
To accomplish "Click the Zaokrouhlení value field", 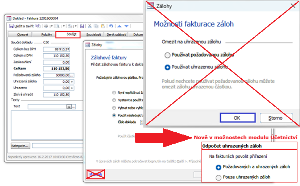I will [57, 62].
